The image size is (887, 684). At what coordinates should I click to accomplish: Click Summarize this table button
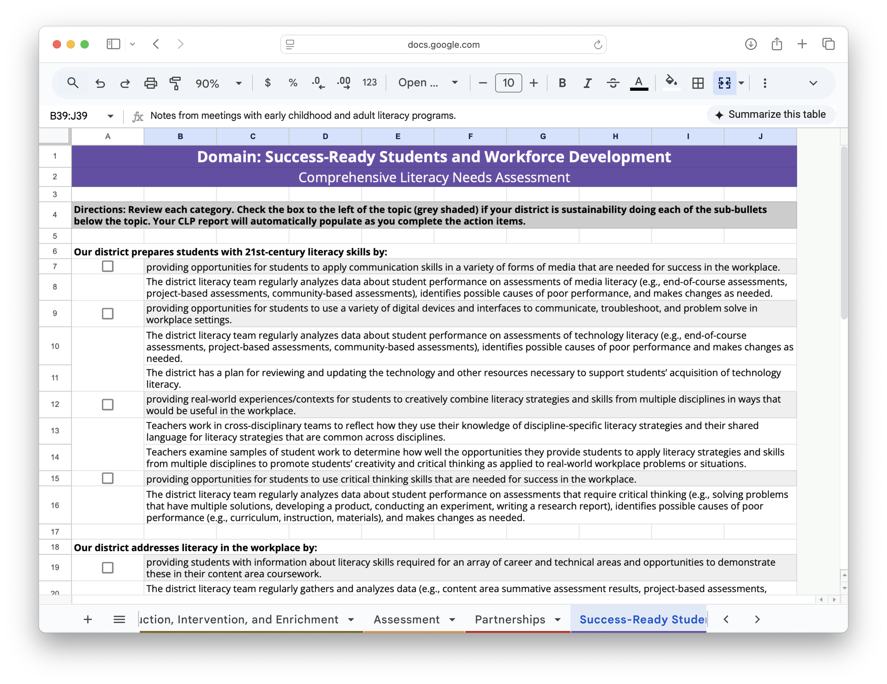pos(770,115)
